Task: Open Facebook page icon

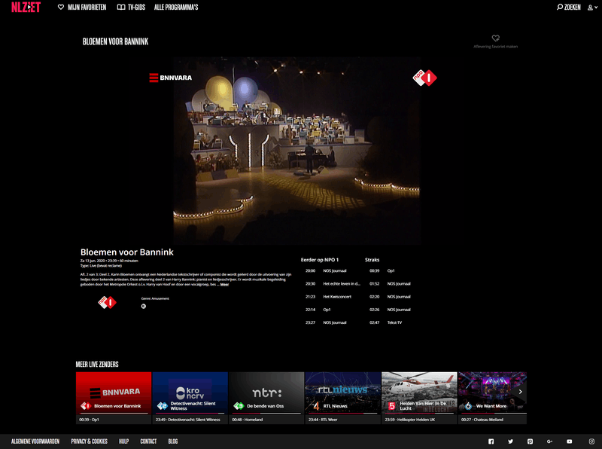Action: [491, 441]
